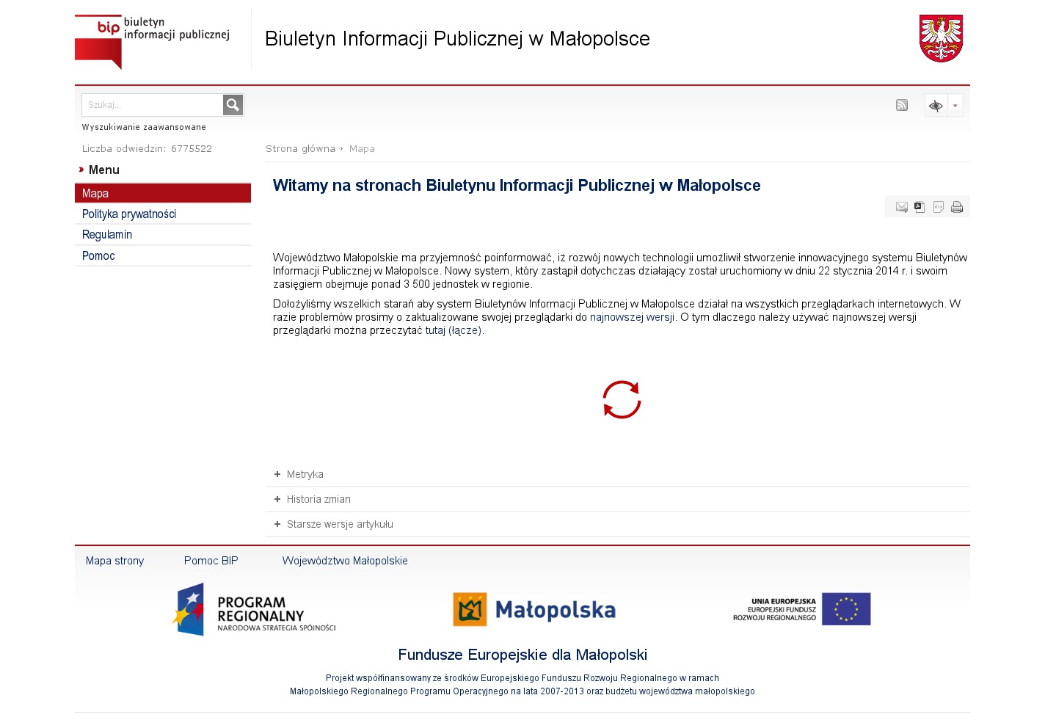Expand Starsze wersje artykułu section
The image size is (1045, 720).
pyautogui.click(x=339, y=525)
